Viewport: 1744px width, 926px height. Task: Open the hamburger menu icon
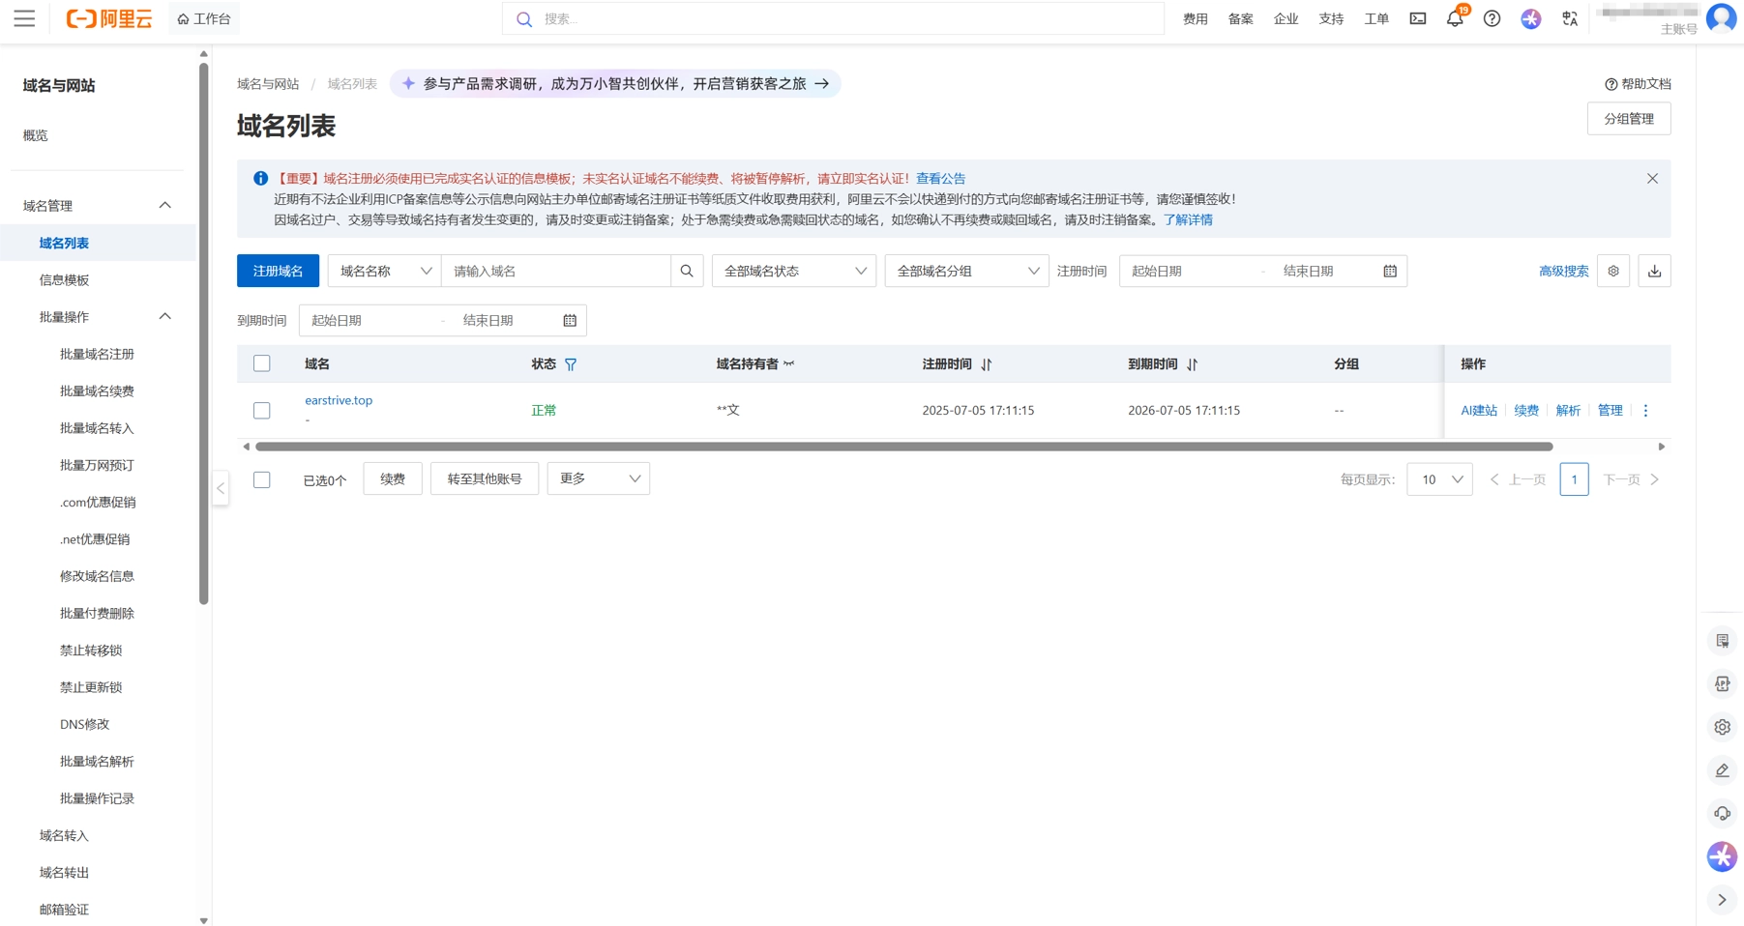[24, 19]
